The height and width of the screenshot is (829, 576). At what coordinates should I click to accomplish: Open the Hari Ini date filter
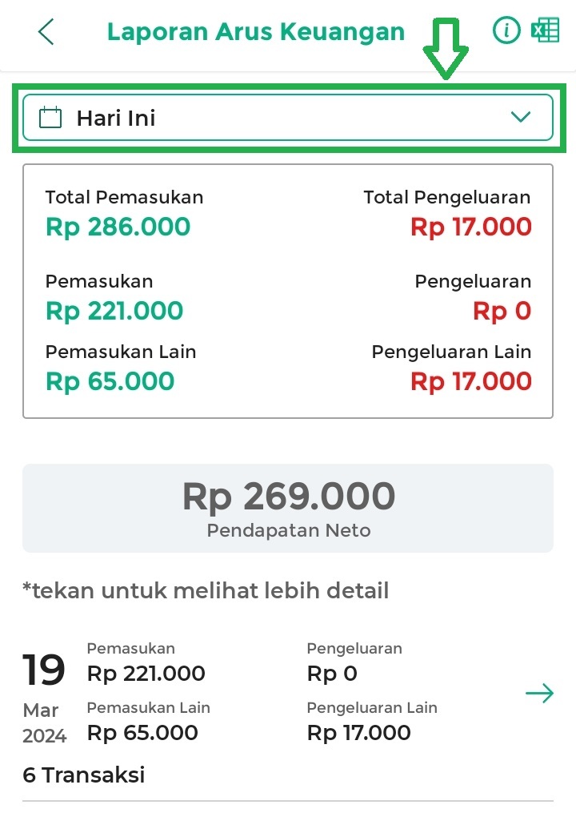pos(288,118)
